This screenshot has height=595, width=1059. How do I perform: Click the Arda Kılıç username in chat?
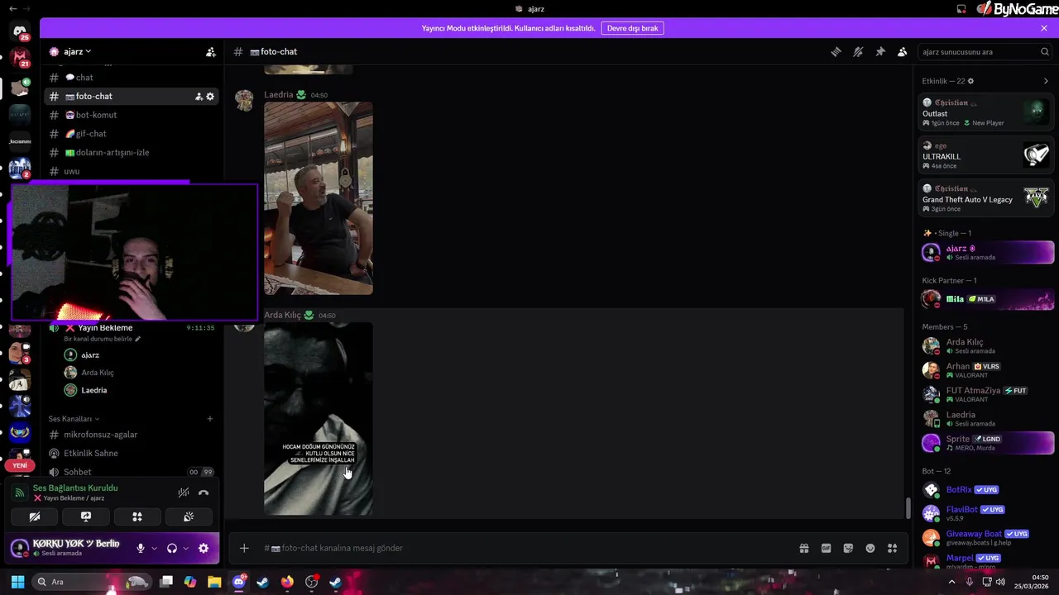click(282, 315)
